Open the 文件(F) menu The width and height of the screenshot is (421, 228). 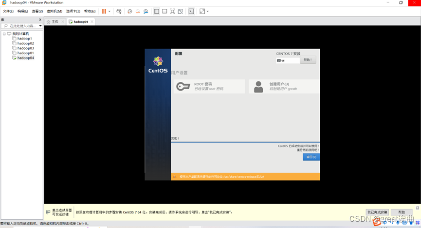(x=8, y=11)
